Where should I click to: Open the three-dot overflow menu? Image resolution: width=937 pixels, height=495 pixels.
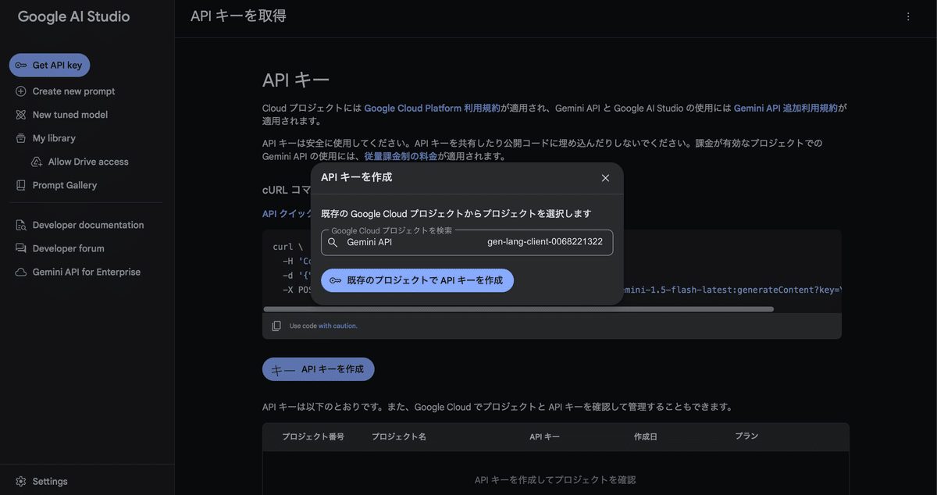[908, 16]
